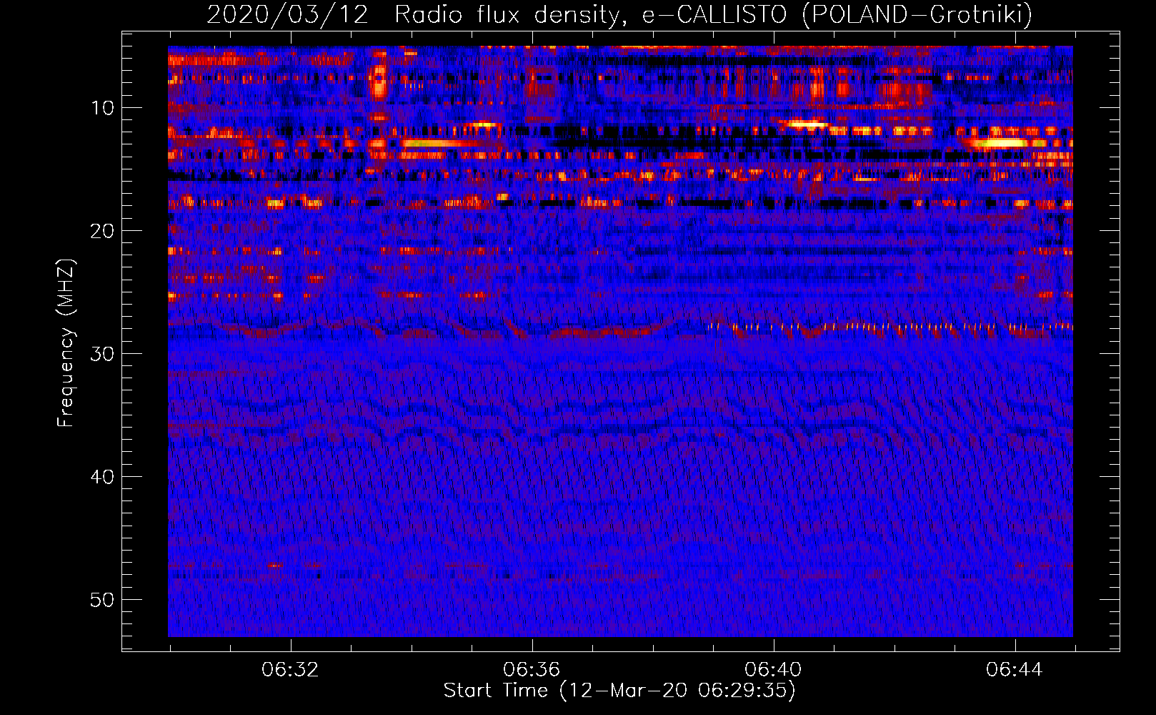Image resolution: width=1156 pixels, height=715 pixels.
Task: Click the frequency tick label '20'
Action: tap(102, 231)
